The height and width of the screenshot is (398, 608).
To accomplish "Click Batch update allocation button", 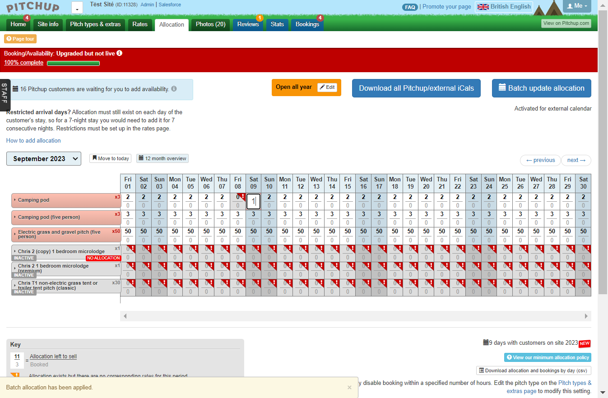I will (x=542, y=88).
